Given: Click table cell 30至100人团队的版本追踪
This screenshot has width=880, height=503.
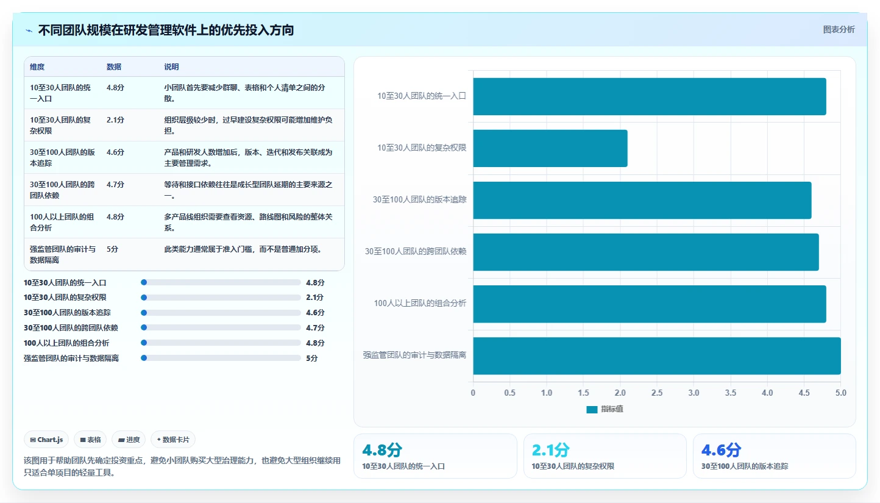Looking at the screenshot, I should coord(62,158).
